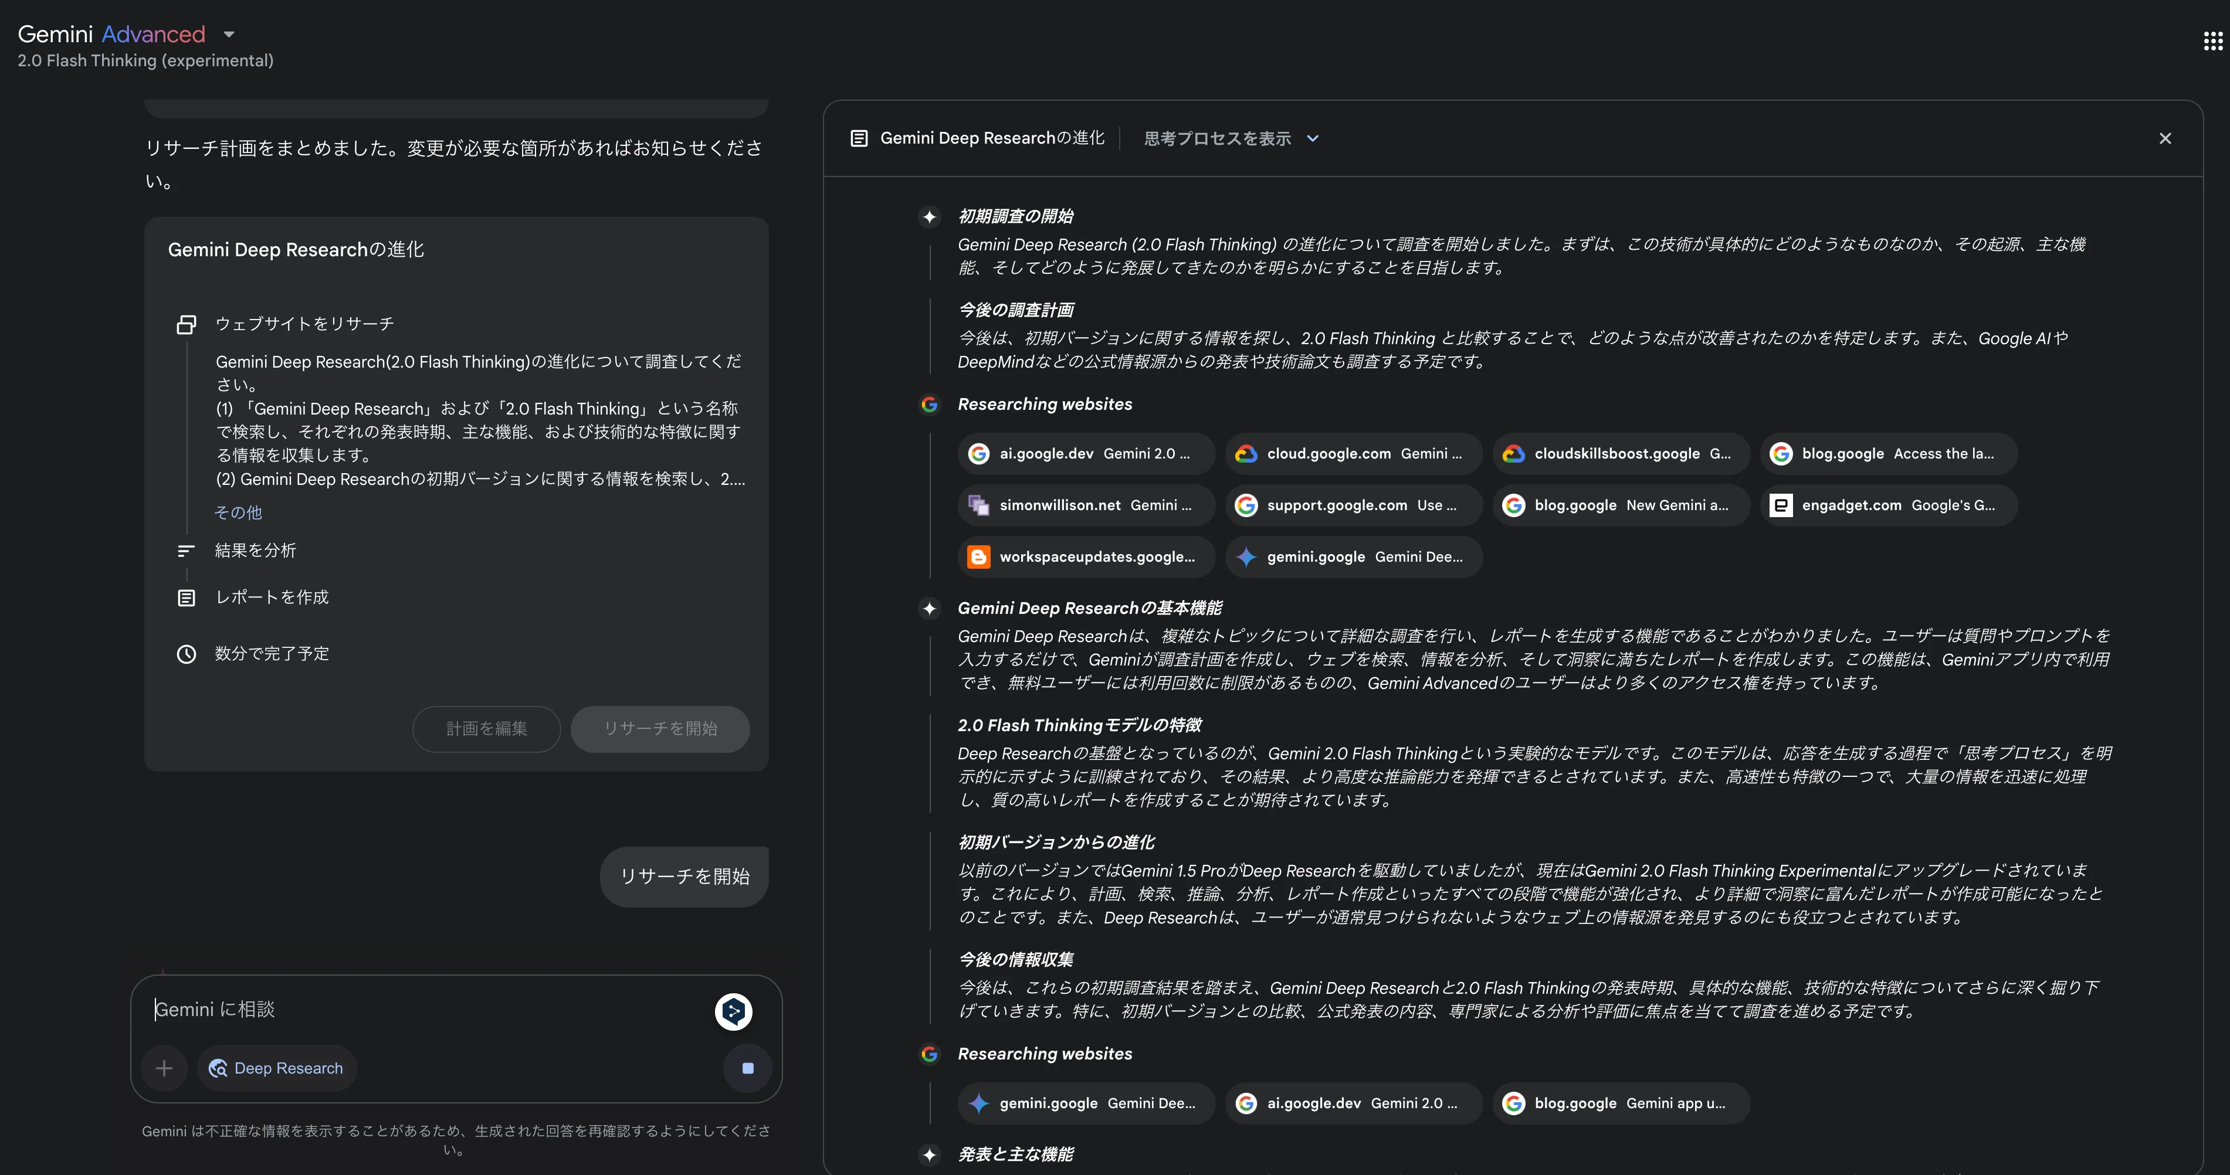Open support.google.com Use source chip
Image resolution: width=2230 pixels, height=1175 pixels.
click(x=1353, y=505)
